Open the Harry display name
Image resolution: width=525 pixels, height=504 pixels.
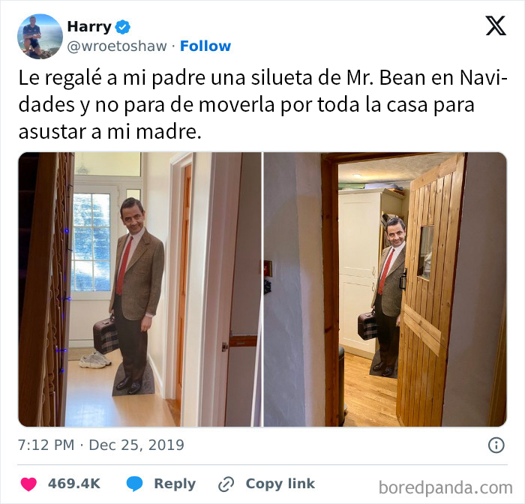click(89, 26)
